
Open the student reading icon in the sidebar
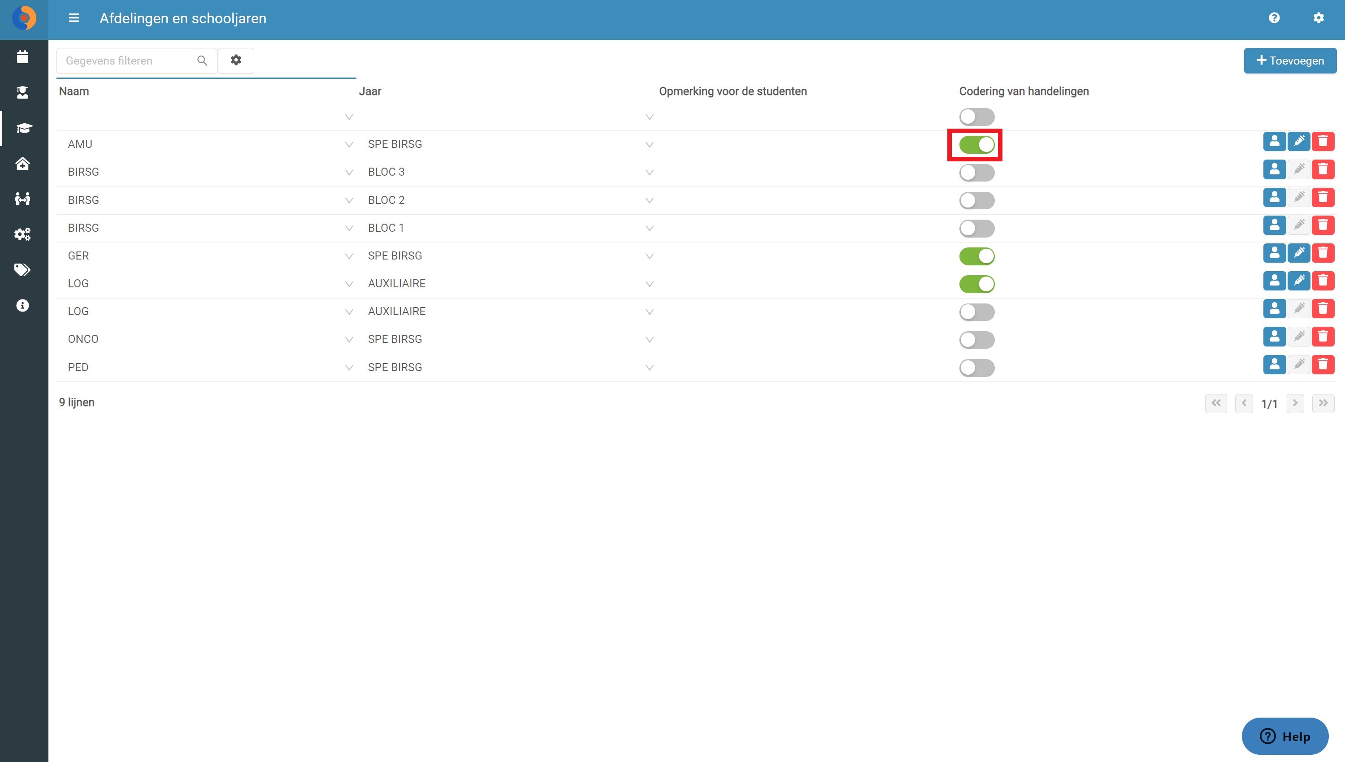(22, 93)
